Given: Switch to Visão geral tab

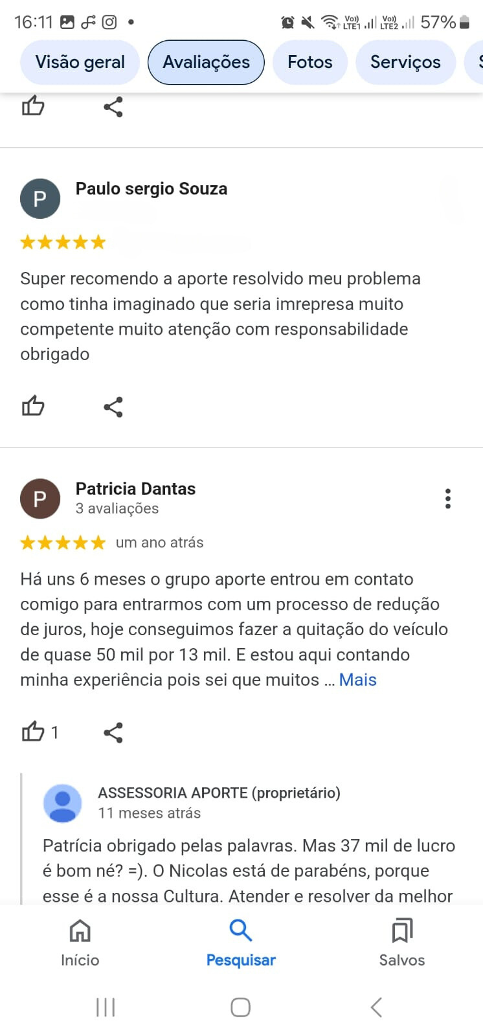Looking at the screenshot, I should click(x=80, y=62).
